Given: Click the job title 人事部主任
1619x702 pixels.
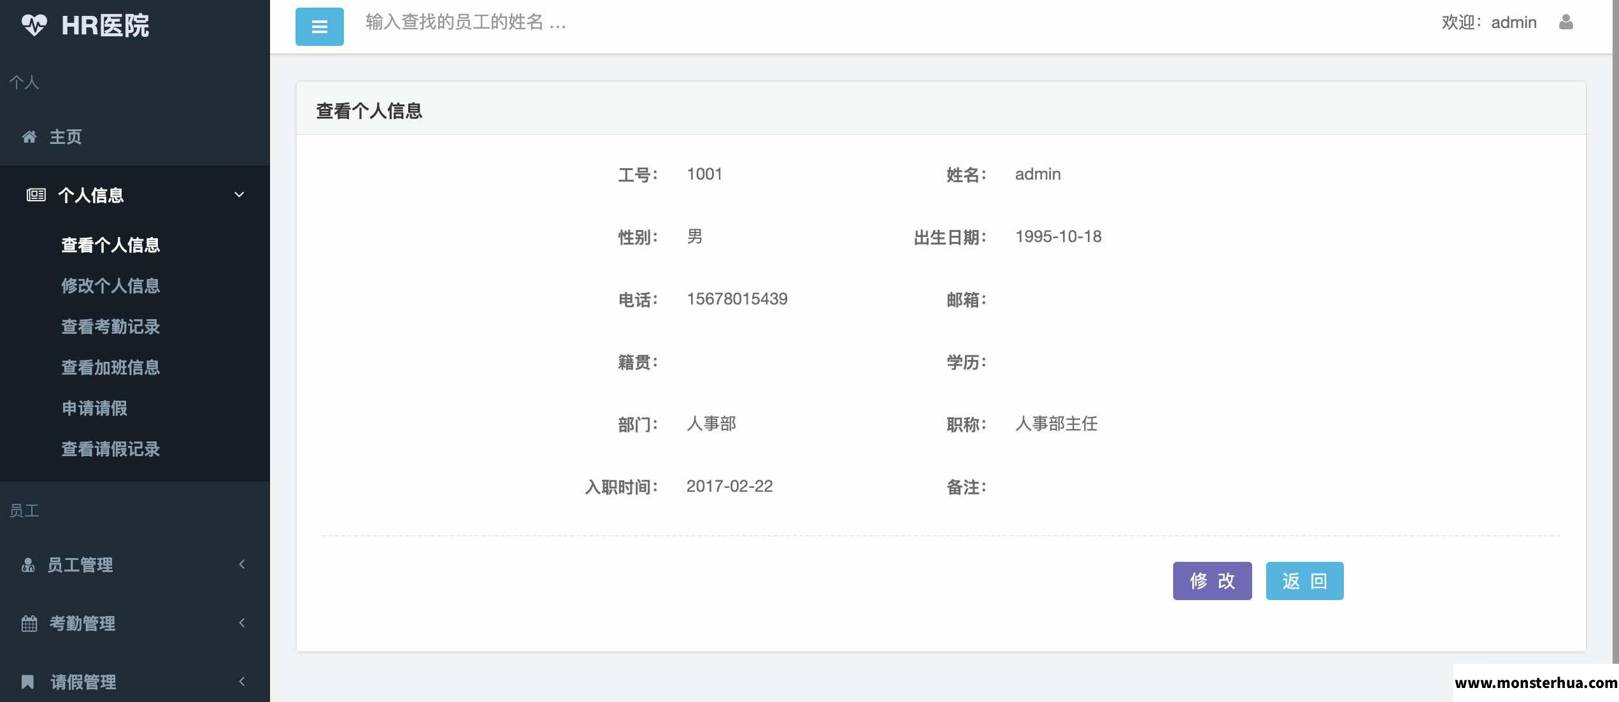Looking at the screenshot, I should click(x=1057, y=424).
